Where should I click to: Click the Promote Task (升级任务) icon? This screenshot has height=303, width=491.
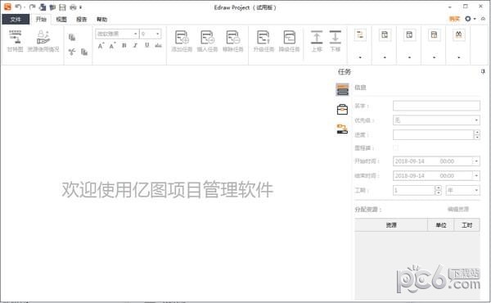(x=264, y=41)
